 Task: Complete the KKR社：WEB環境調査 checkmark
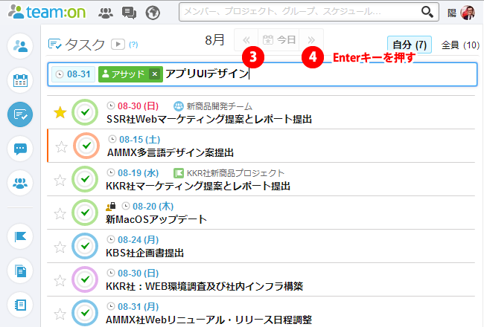tap(85, 279)
